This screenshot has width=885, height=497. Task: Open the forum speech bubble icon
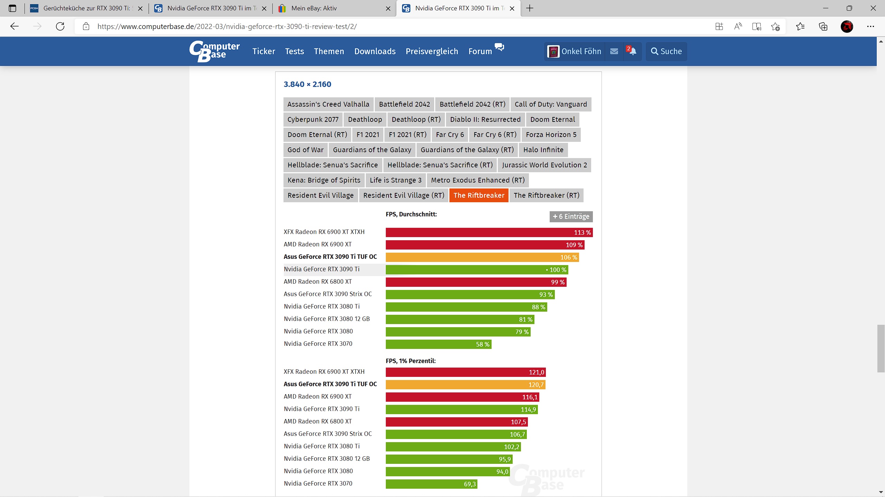pyautogui.click(x=499, y=47)
